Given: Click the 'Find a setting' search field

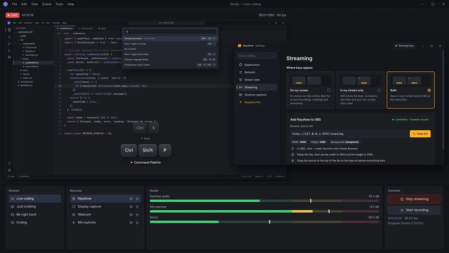Looking at the screenshot, I should click(257, 56).
